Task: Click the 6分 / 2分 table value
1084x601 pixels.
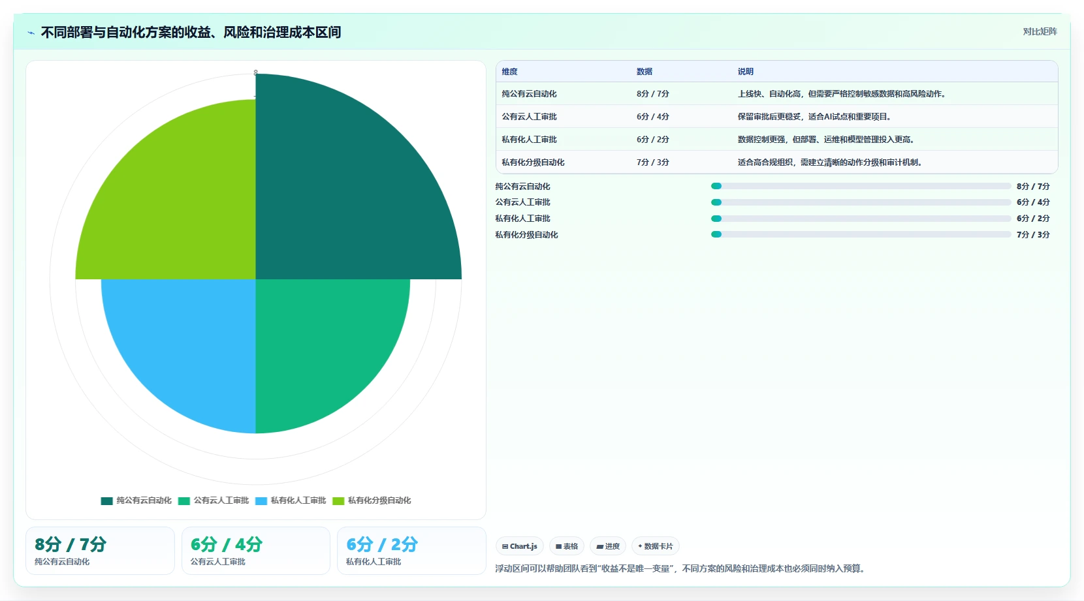Action: tap(653, 140)
